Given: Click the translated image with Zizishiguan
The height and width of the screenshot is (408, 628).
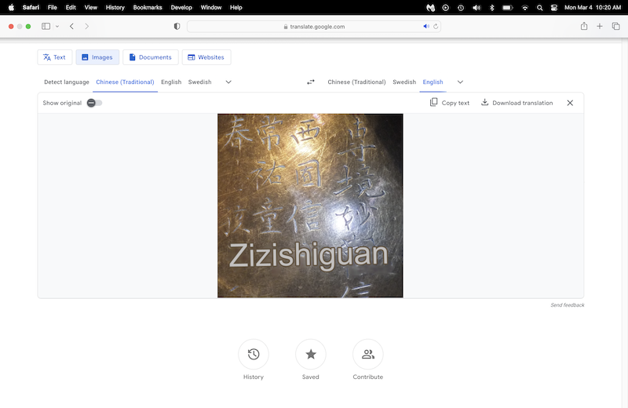Looking at the screenshot, I should (x=310, y=206).
